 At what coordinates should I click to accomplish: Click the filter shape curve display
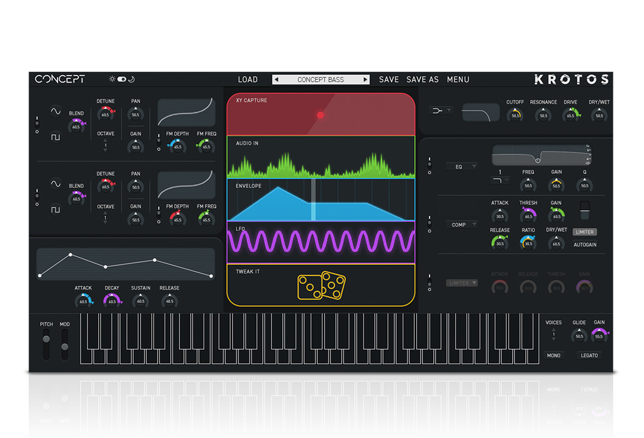click(x=480, y=112)
